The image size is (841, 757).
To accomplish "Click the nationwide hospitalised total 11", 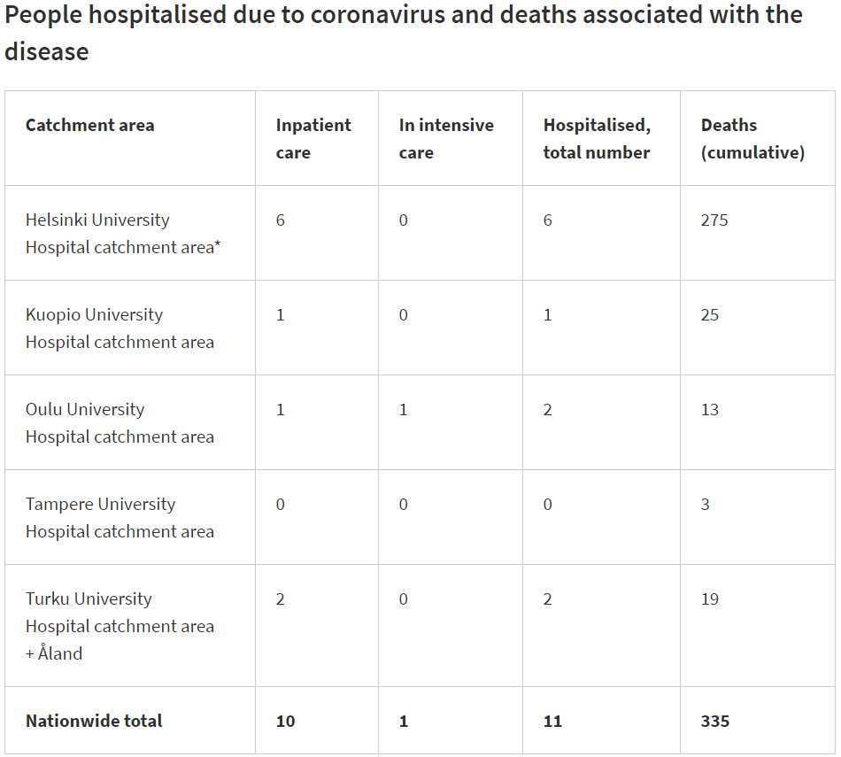I will [x=552, y=721].
